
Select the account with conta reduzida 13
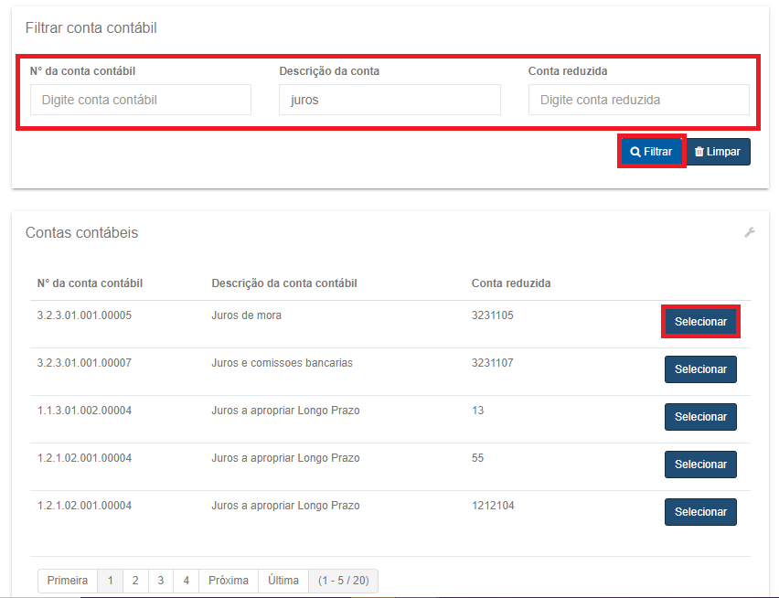click(700, 417)
